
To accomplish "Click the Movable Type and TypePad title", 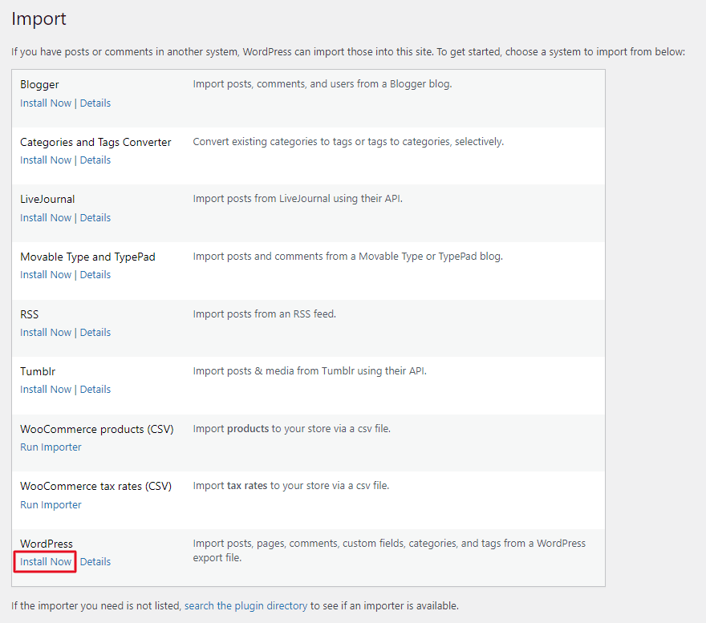I will click(x=87, y=257).
